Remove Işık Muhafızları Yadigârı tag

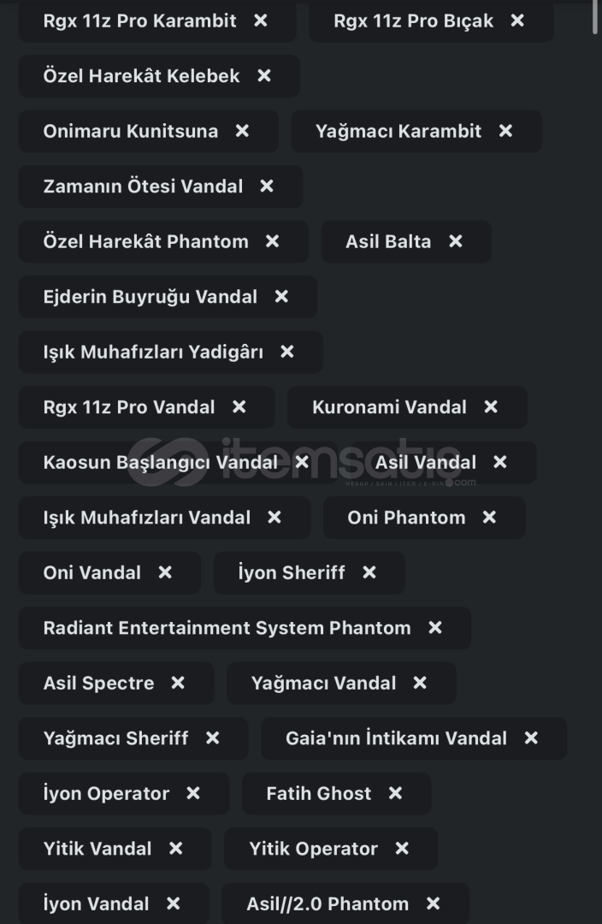286,352
